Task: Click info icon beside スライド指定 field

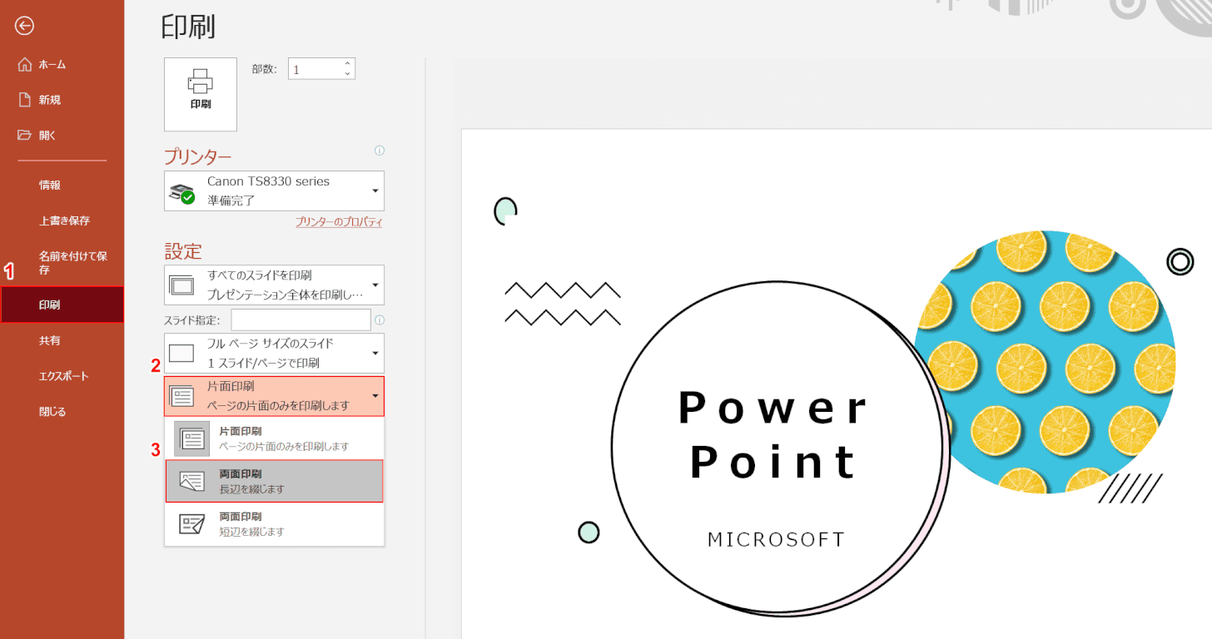Action: click(380, 319)
